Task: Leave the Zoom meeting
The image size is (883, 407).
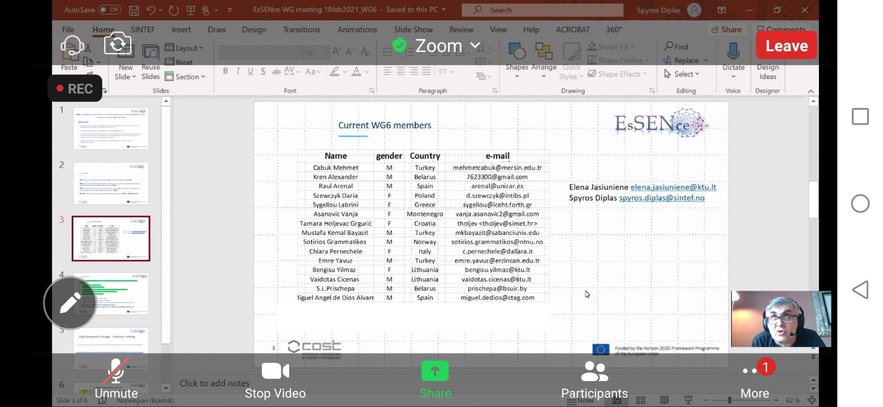Action: (x=786, y=46)
